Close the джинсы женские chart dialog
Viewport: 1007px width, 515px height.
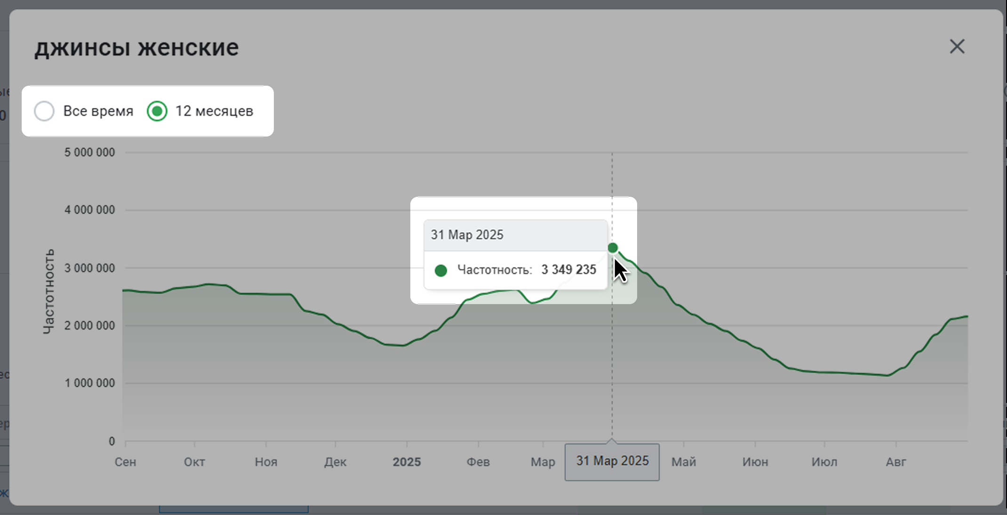tap(957, 47)
